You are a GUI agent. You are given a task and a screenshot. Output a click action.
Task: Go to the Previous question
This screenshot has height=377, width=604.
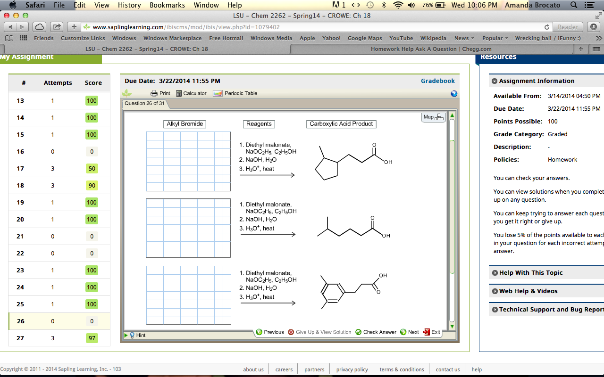click(270, 332)
